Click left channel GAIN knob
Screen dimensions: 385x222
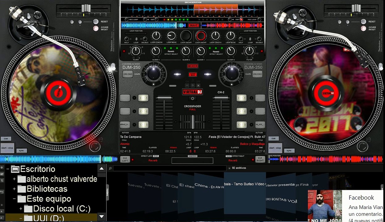[x=153, y=74]
